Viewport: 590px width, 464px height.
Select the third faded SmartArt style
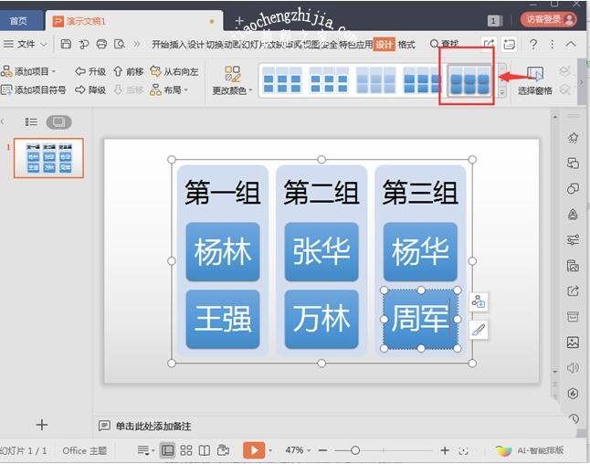[376, 79]
